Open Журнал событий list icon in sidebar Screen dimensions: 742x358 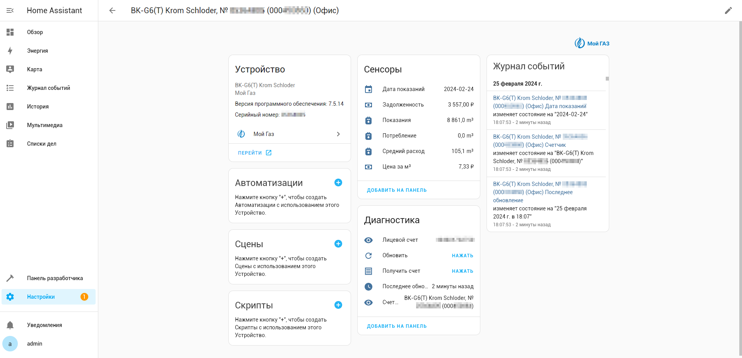[10, 88]
